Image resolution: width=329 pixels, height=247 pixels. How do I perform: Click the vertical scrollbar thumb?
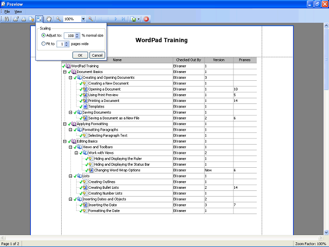click(326, 59)
